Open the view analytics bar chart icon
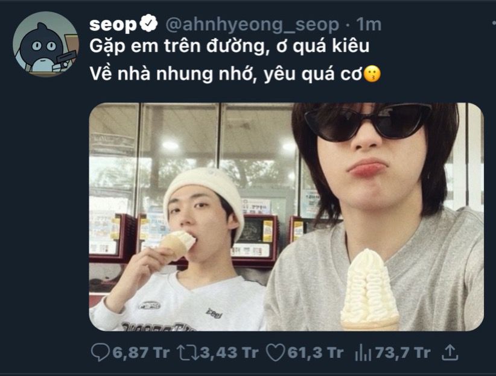This screenshot has width=496, height=376. 363,352
